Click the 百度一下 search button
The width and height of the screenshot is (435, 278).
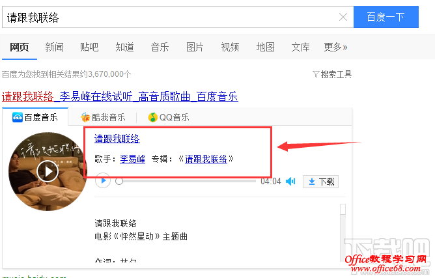[386, 17]
